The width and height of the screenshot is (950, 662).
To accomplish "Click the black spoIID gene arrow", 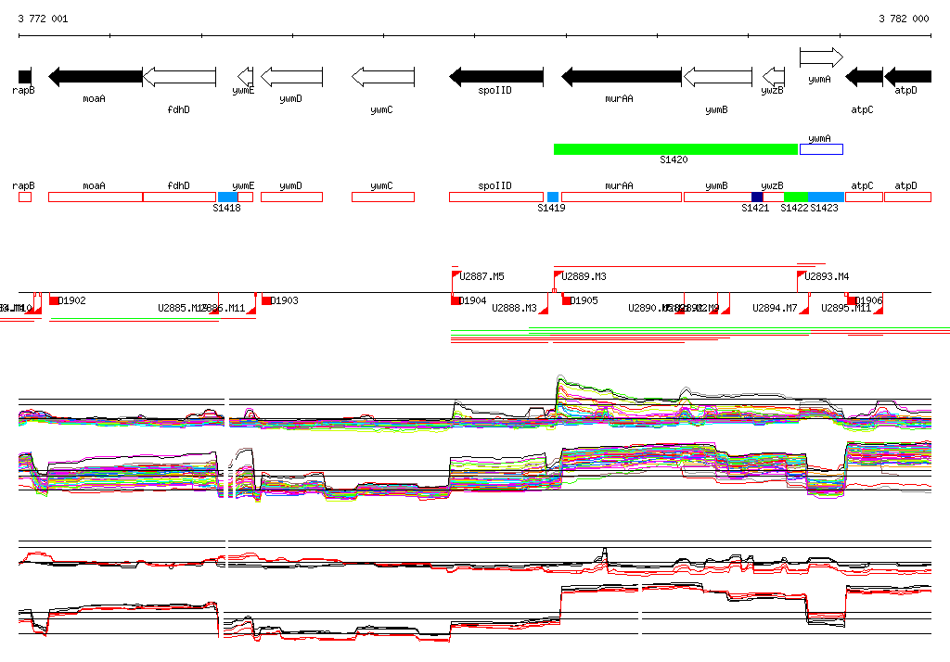I will pos(496,77).
